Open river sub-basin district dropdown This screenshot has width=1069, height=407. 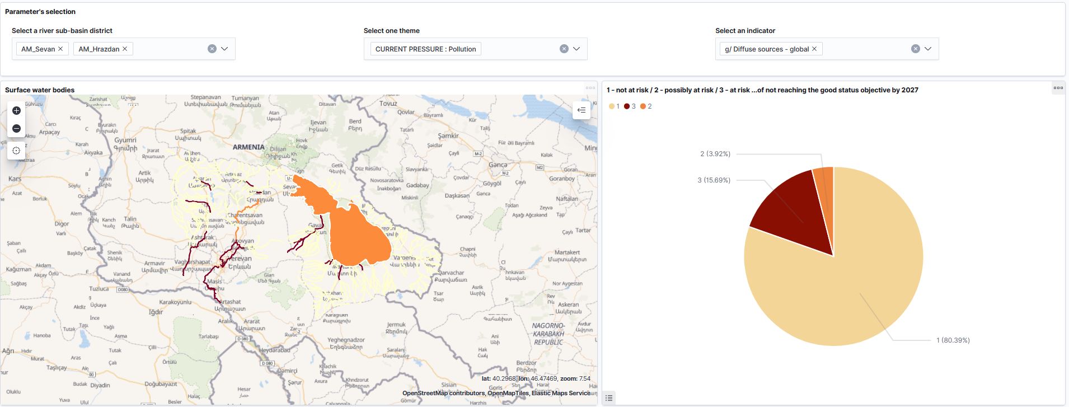(224, 49)
